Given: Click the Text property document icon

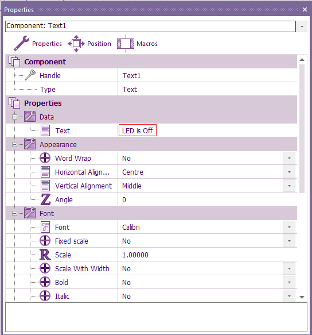Looking at the screenshot, I should click(45, 130).
